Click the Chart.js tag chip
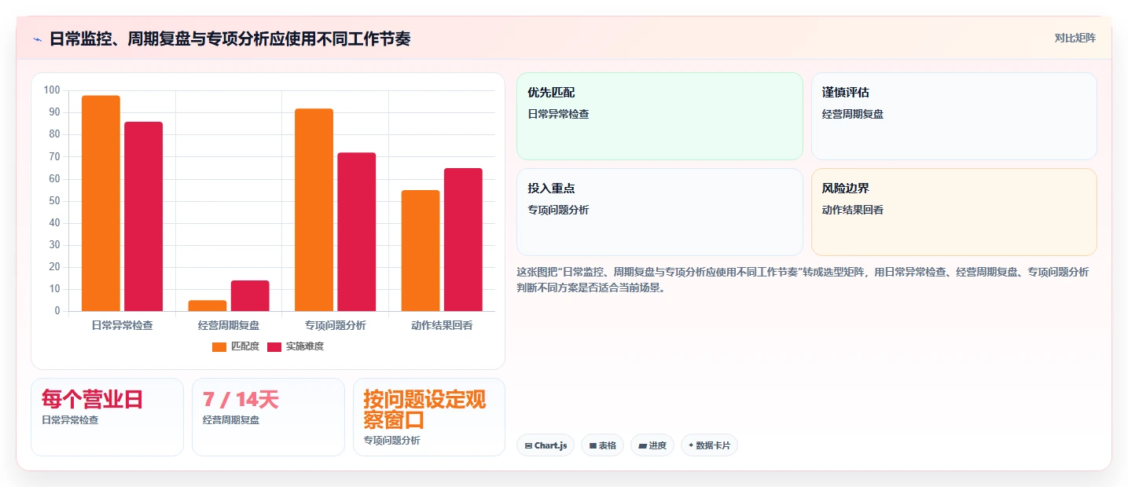 546,445
